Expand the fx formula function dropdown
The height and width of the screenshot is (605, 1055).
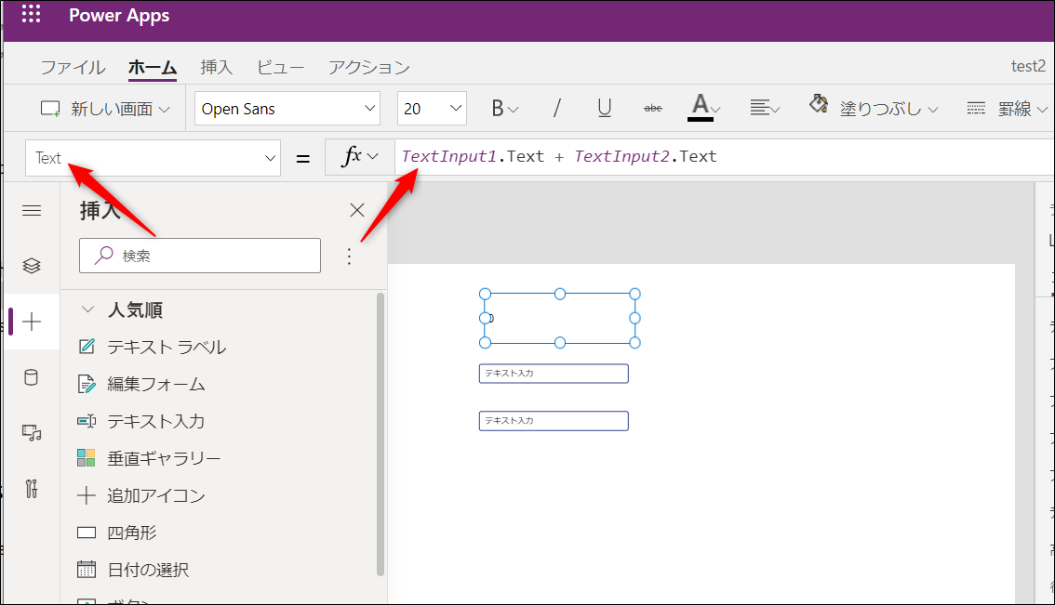[360, 157]
